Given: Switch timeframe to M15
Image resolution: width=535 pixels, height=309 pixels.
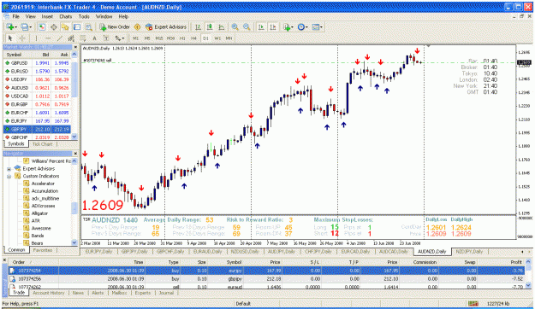Looking at the screenshot, I should point(159,38).
